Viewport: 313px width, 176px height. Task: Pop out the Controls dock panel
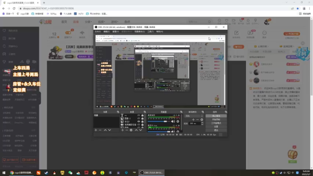coord(226,112)
